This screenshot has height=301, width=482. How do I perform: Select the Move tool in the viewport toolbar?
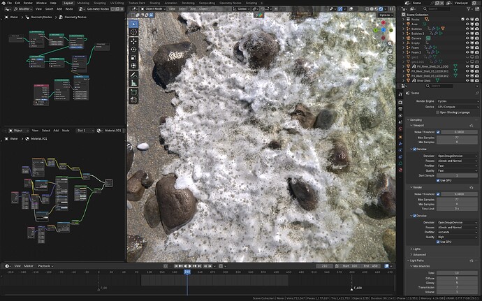133,41
